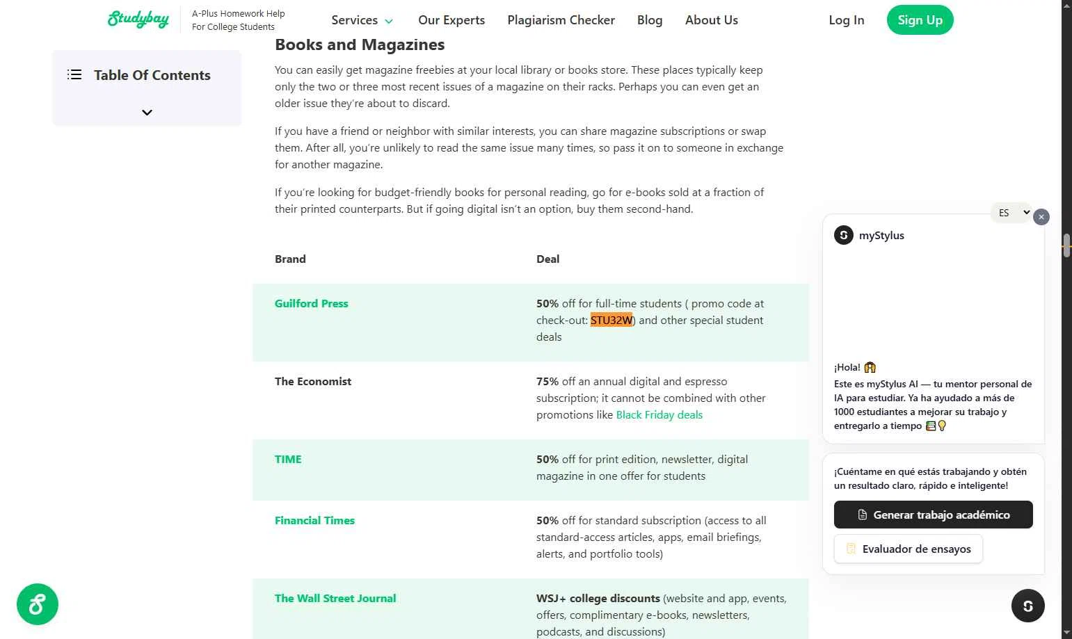
Task: Go to Our Experts page
Action: click(451, 20)
